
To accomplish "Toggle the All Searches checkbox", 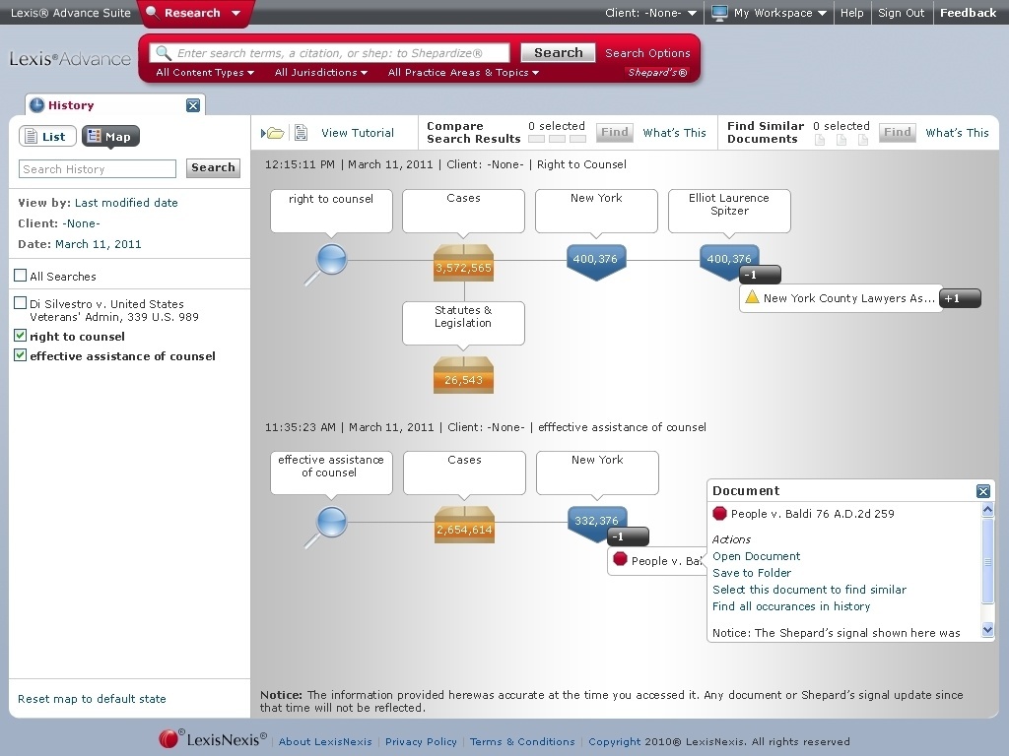I will (21, 276).
